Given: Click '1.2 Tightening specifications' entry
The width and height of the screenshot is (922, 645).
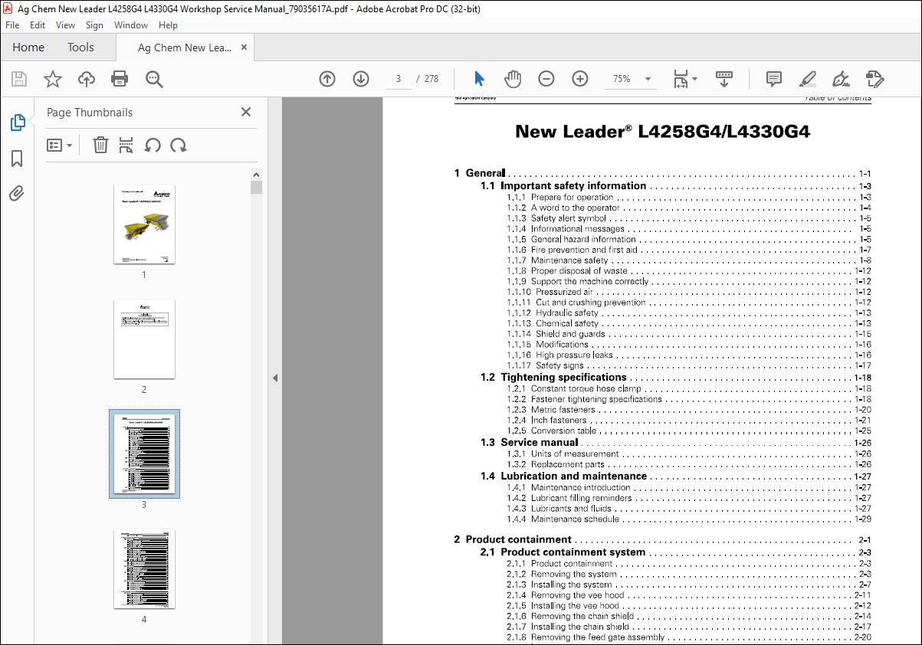Looking at the screenshot, I should [553, 377].
